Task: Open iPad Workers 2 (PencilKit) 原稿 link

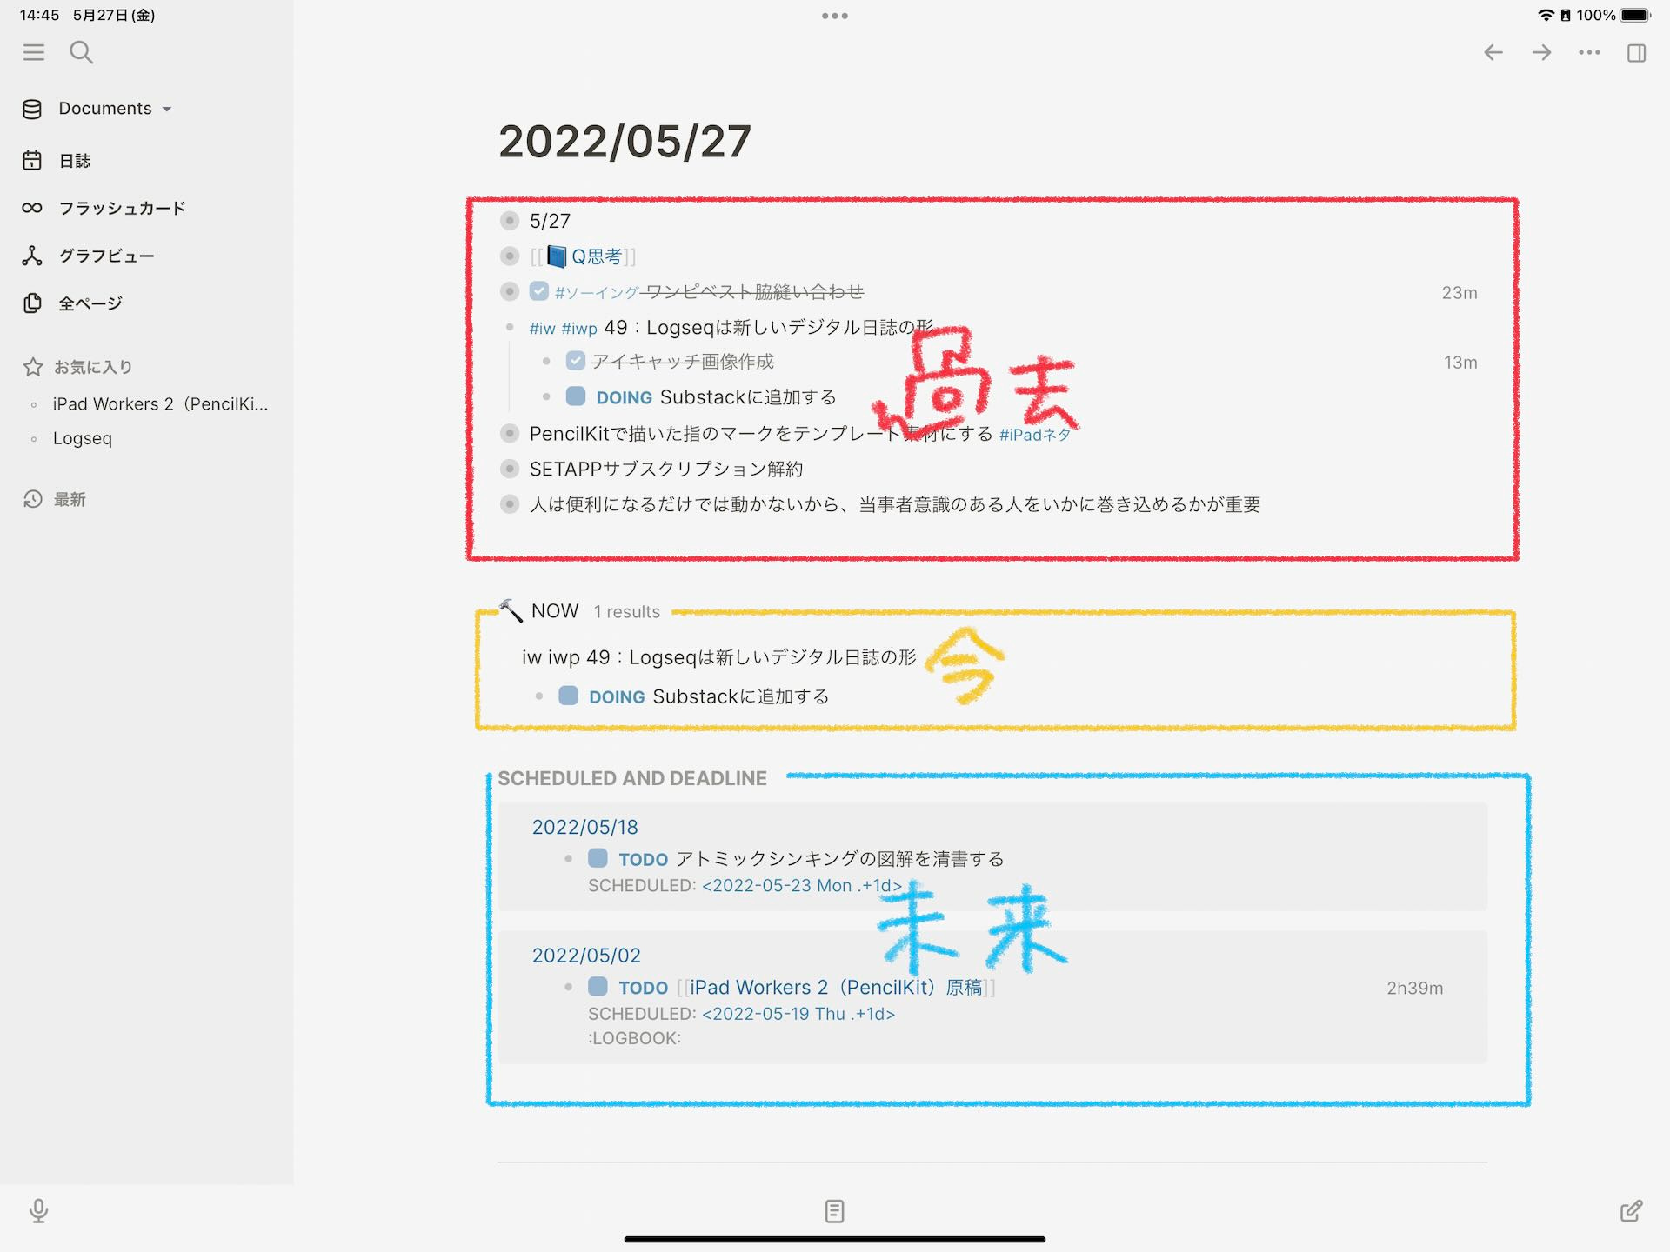Action: pyautogui.click(x=836, y=988)
